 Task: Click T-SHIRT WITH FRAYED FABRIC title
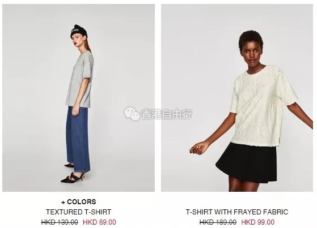point(237,212)
